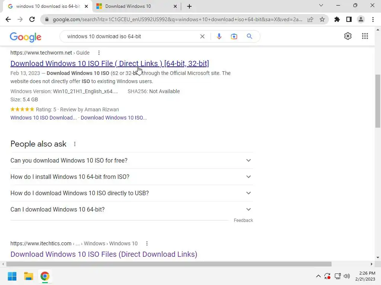Start voice search with microphone
This screenshot has width=381, height=285.
tap(219, 36)
